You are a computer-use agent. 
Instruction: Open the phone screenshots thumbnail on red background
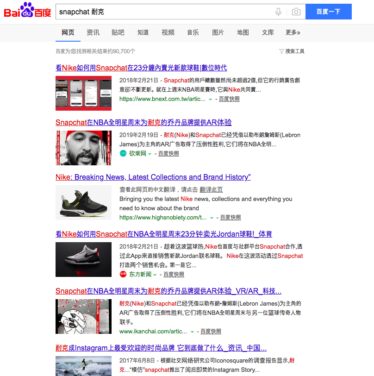coord(83,93)
